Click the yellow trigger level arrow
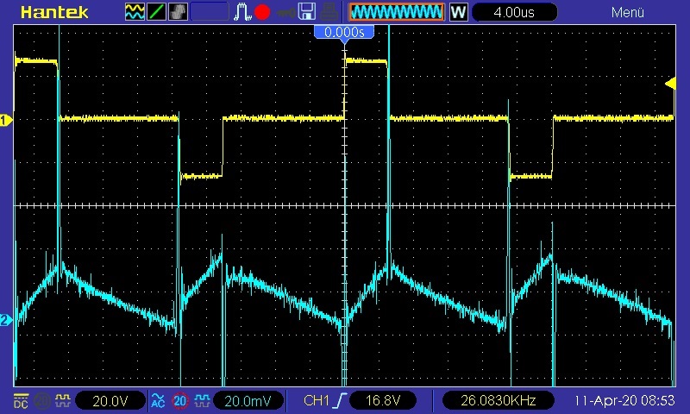Viewport: 690px width, 414px height. pyautogui.click(x=670, y=84)
